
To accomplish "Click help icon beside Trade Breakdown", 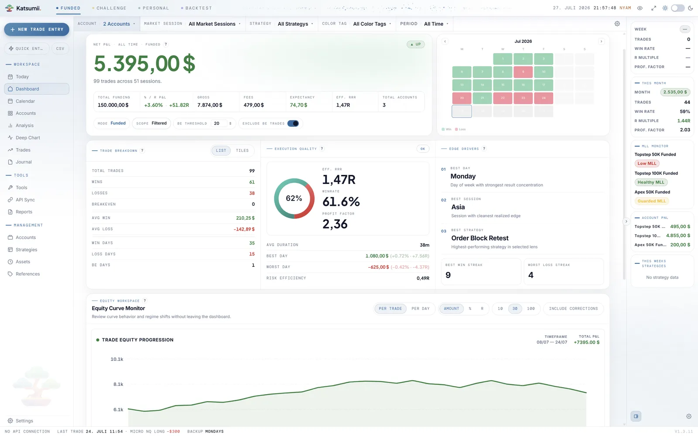I will click(142, 151).
